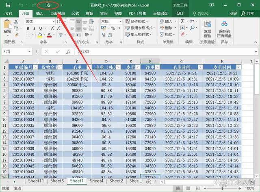This screenshot has height=192, width=260.
Task: Toggle bold formatting B button
Action: tap(28, 28)
